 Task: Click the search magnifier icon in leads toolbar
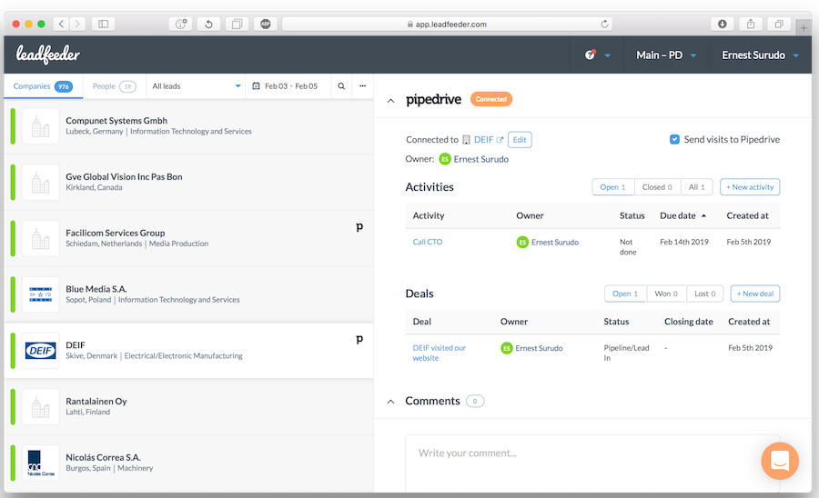tap(341, 86)
